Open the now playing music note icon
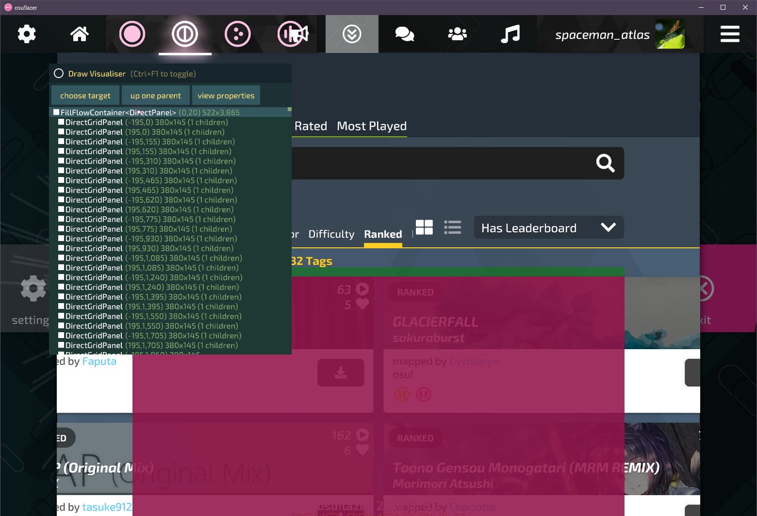The height and width of the screenshot is (516, 757). click(510, 34)
